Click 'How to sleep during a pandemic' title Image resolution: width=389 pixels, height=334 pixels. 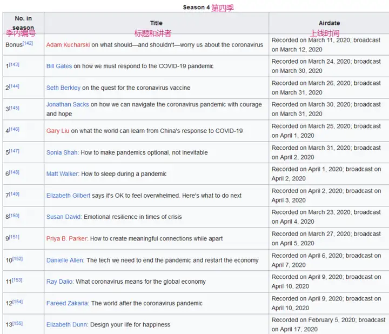pos(124,174)
